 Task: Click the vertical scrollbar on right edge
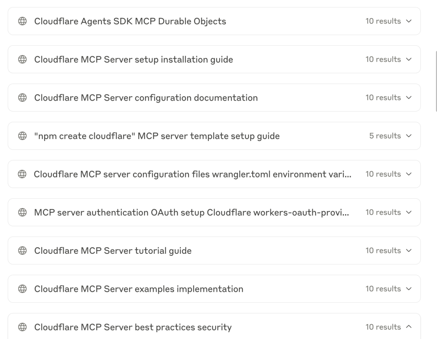click(436, 81)
